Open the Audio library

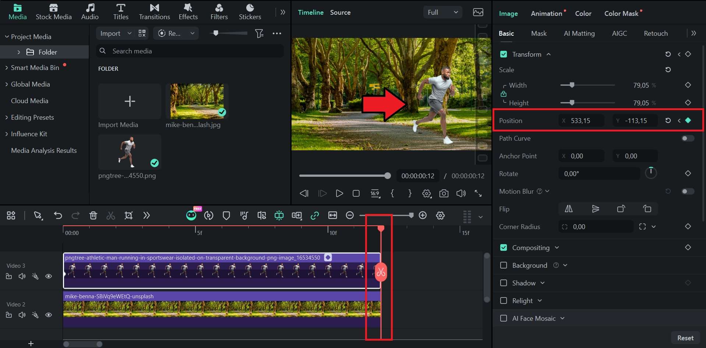(x=90, y=12)
